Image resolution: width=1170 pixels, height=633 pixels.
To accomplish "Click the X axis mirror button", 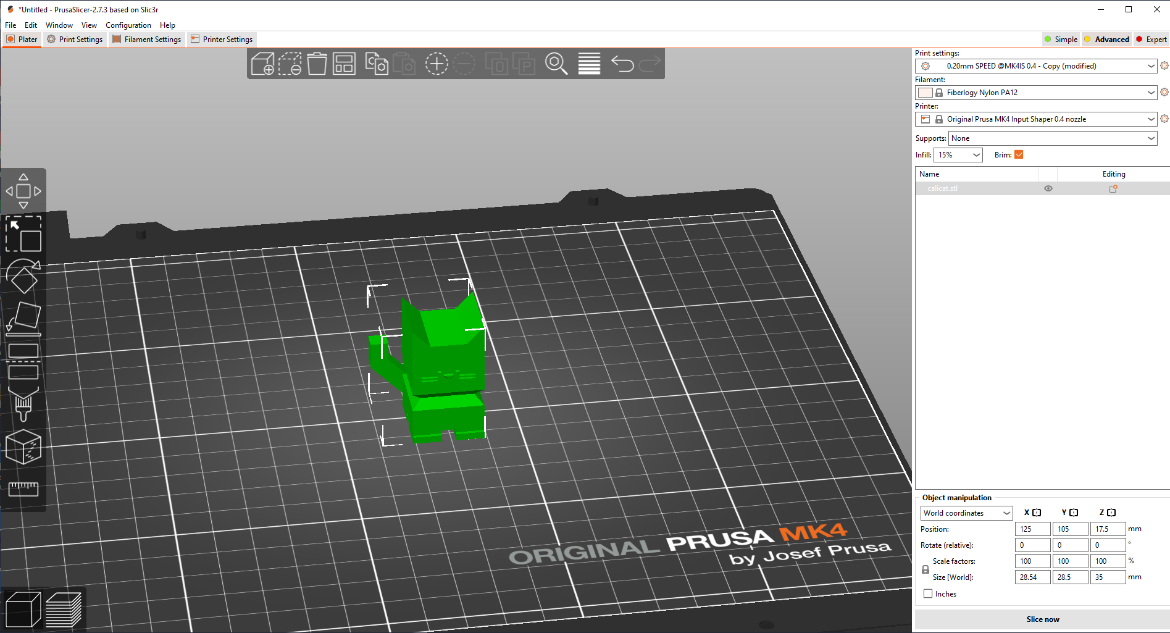I will coord(1037,513).
